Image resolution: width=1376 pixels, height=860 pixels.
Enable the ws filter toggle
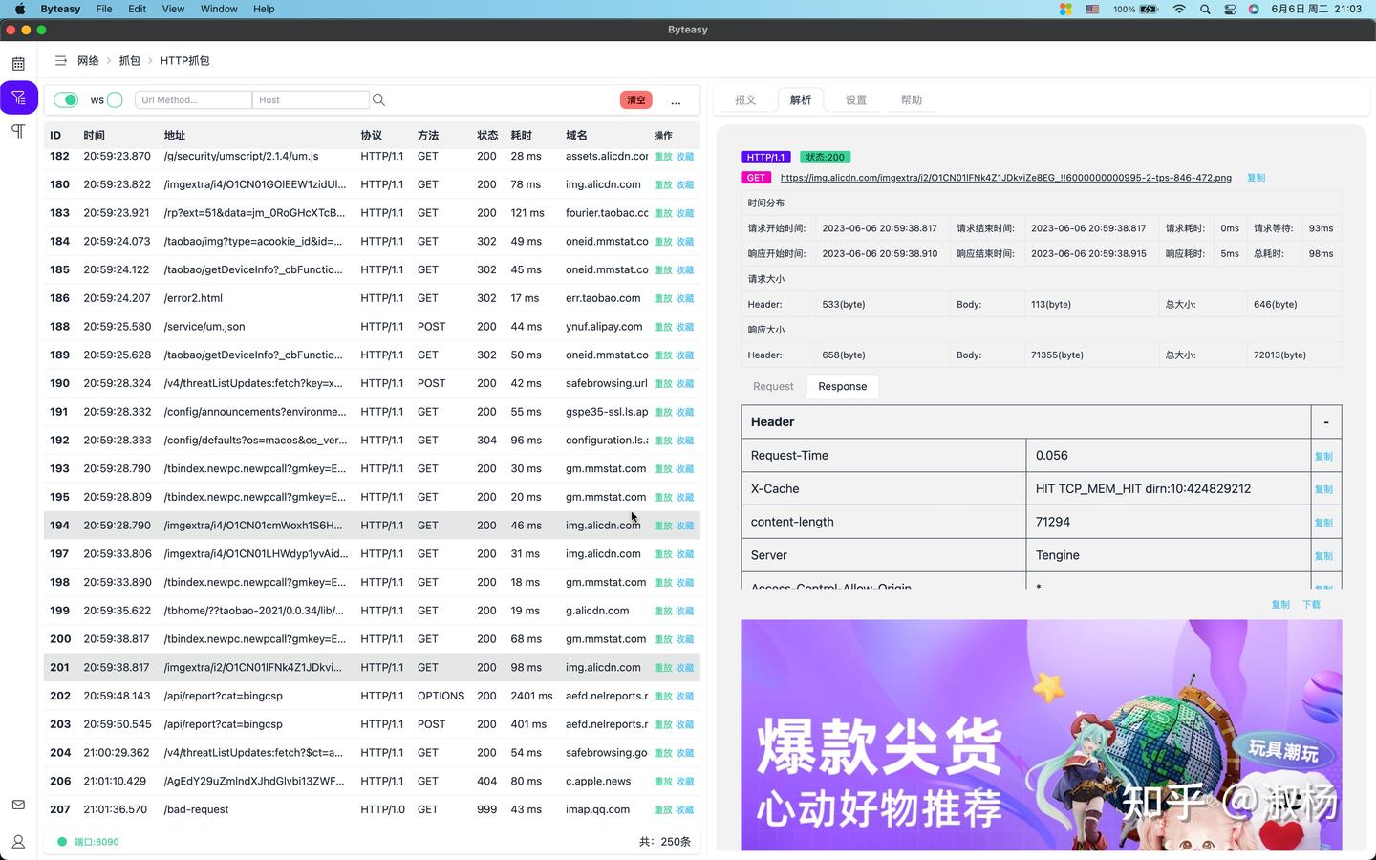(x=114, y=99)
